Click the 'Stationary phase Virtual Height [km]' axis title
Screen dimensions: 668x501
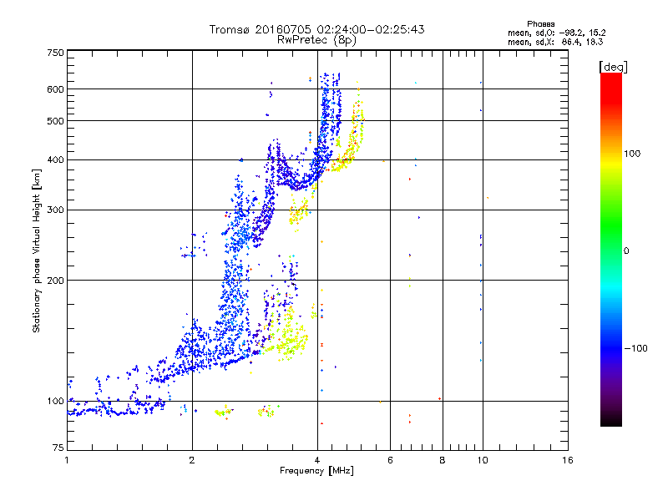36,250
